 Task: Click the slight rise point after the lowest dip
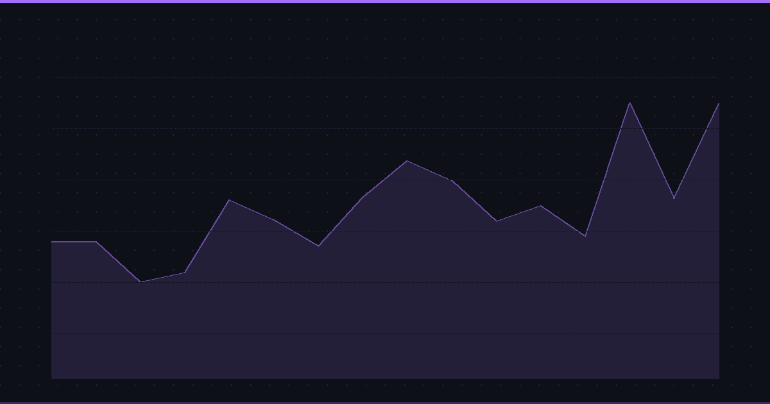pos(185,273)
